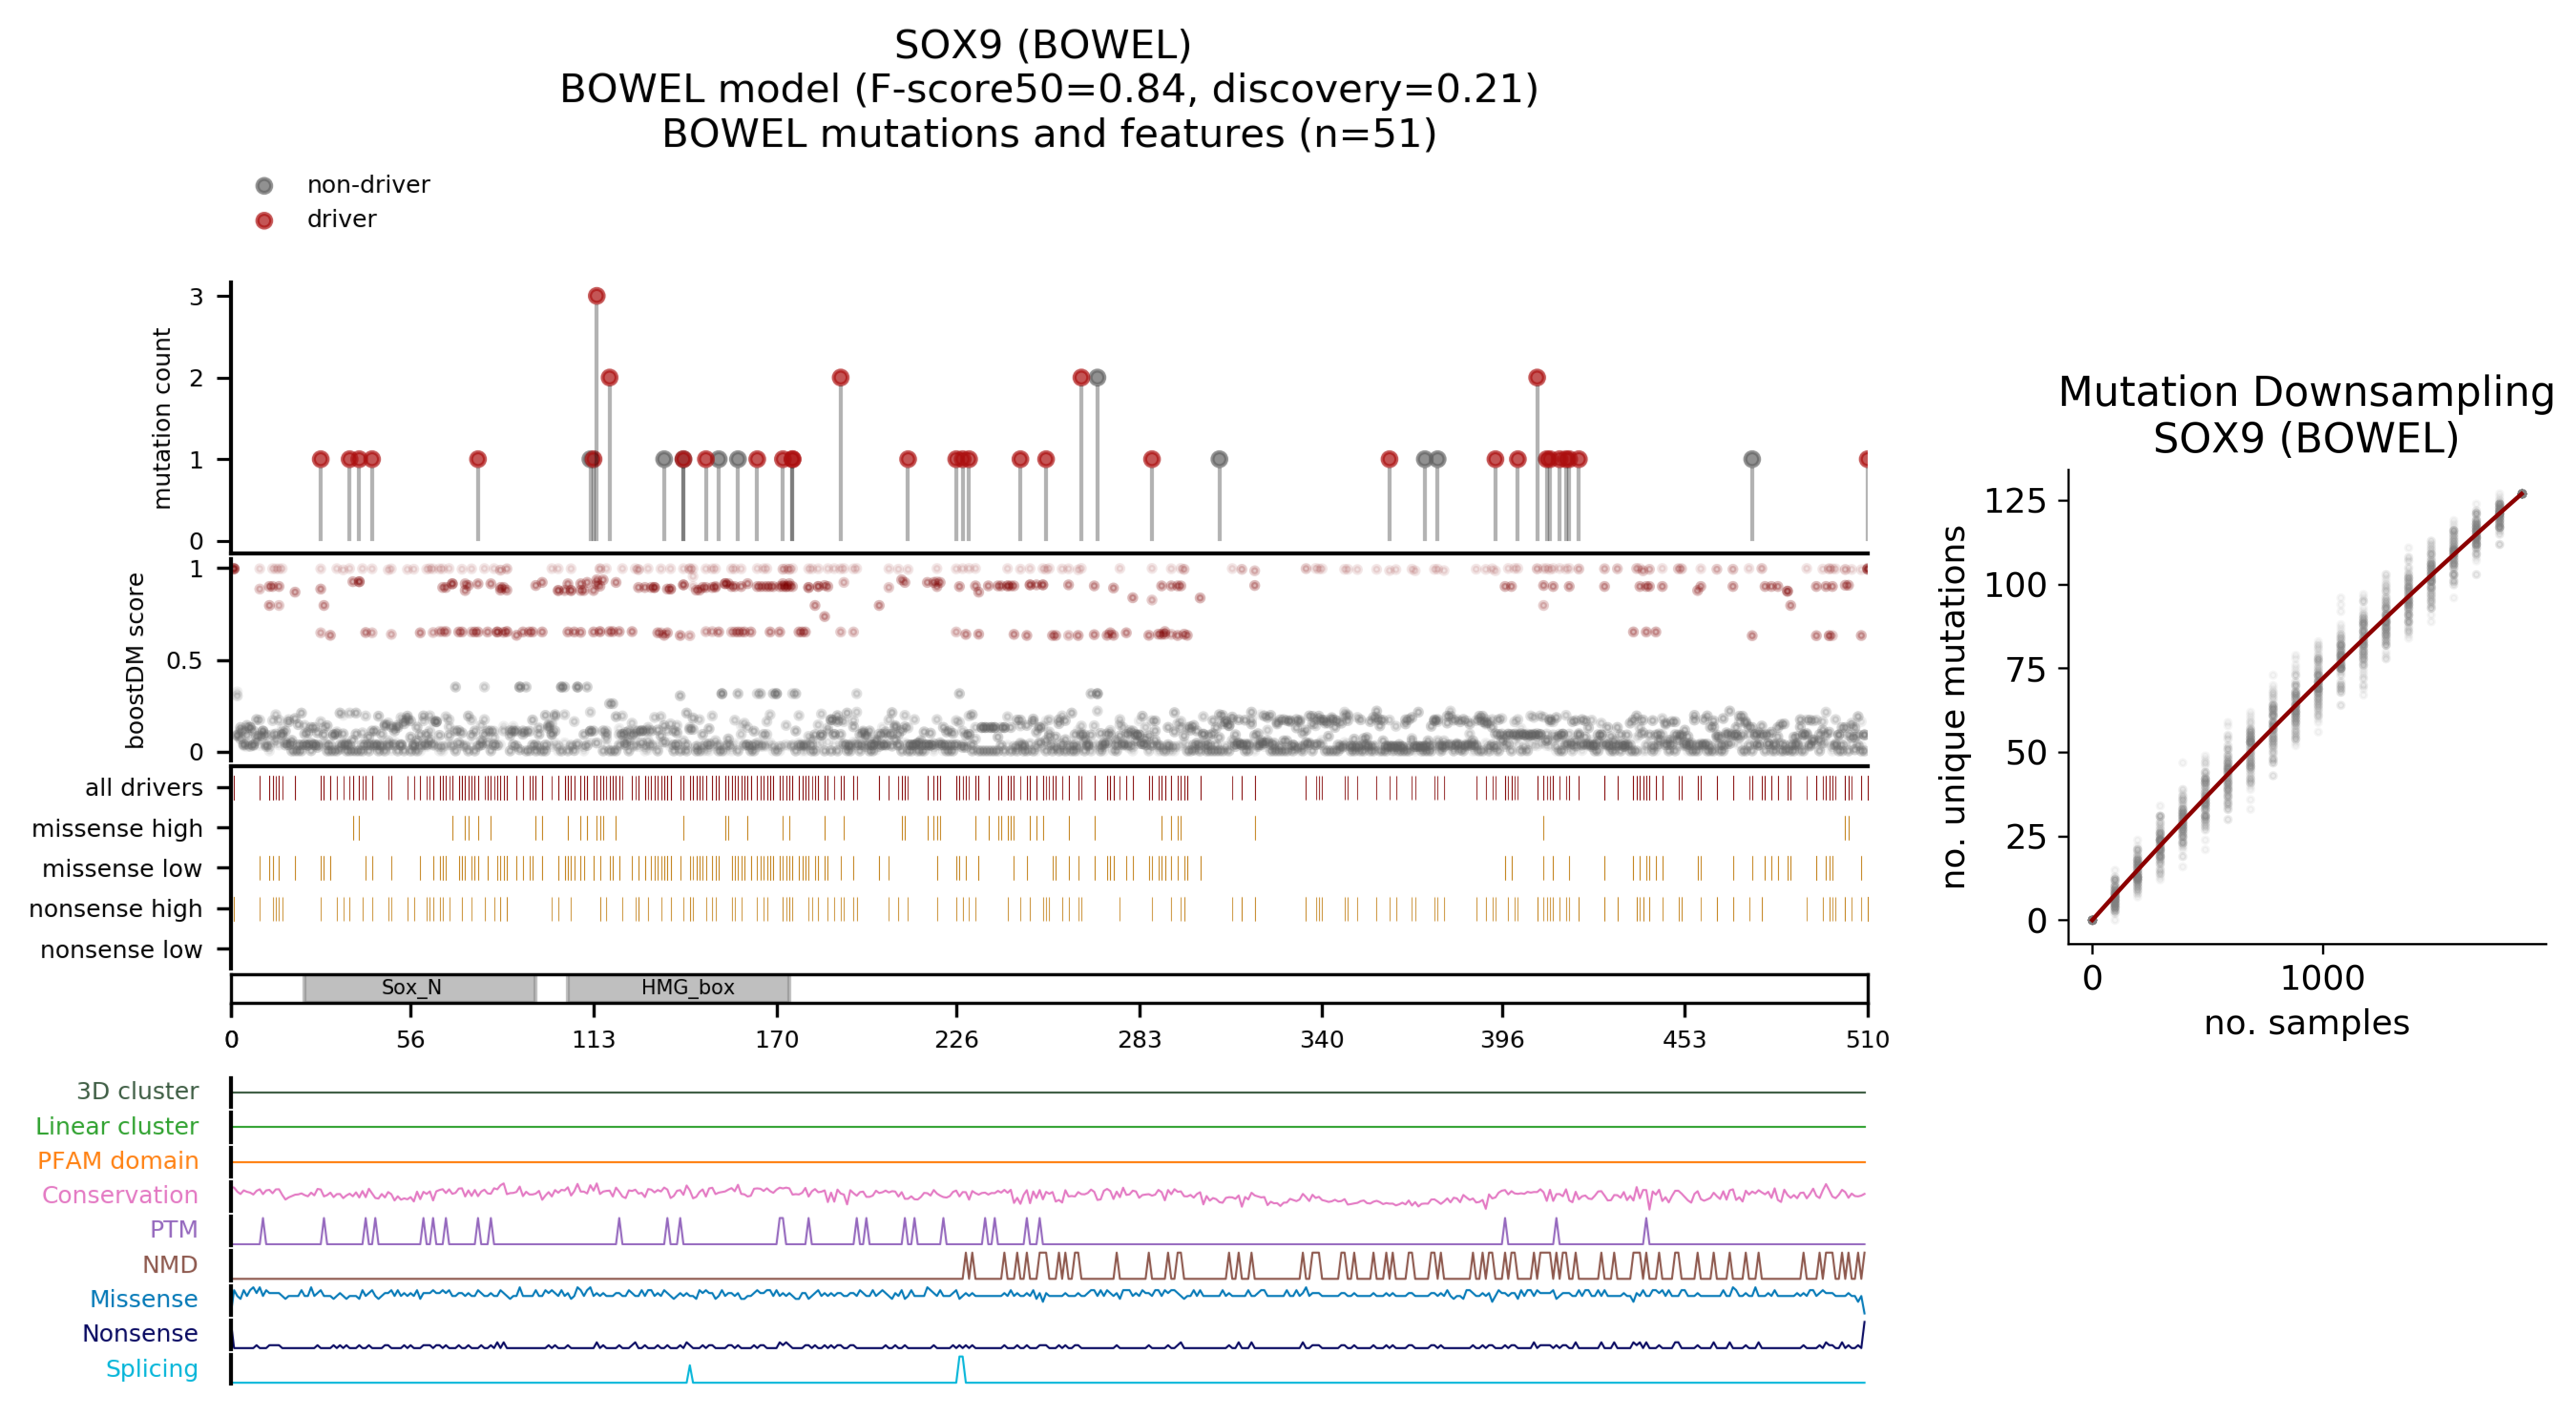Click the 'missense high' track label

tap(117, 829)
